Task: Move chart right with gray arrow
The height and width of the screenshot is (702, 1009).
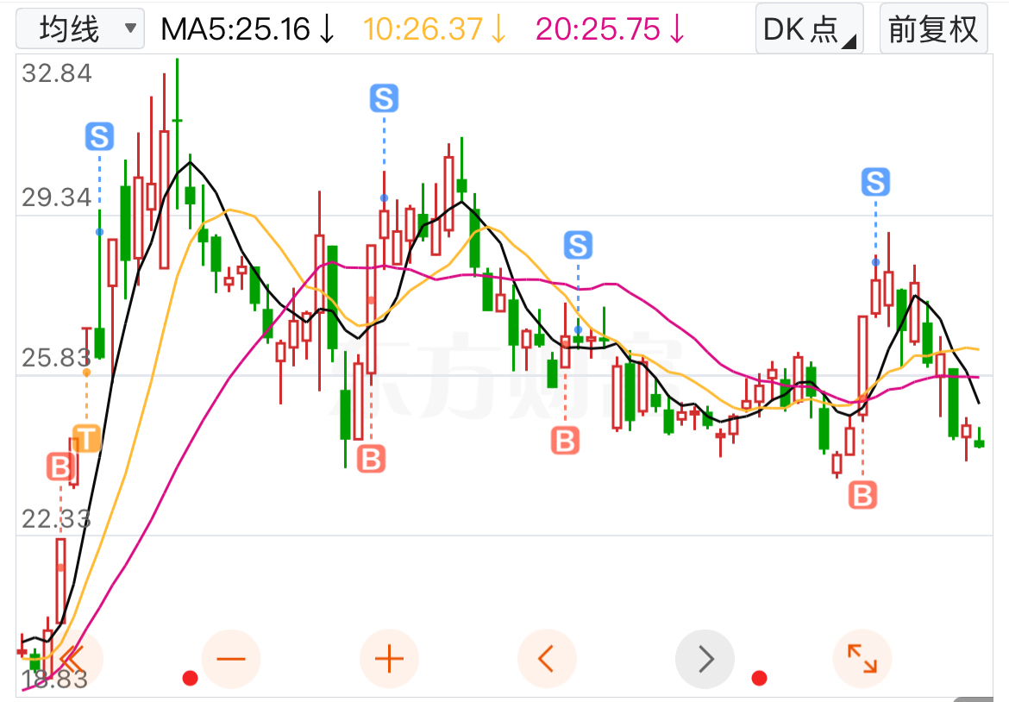Action: click(x=705, y=659)
